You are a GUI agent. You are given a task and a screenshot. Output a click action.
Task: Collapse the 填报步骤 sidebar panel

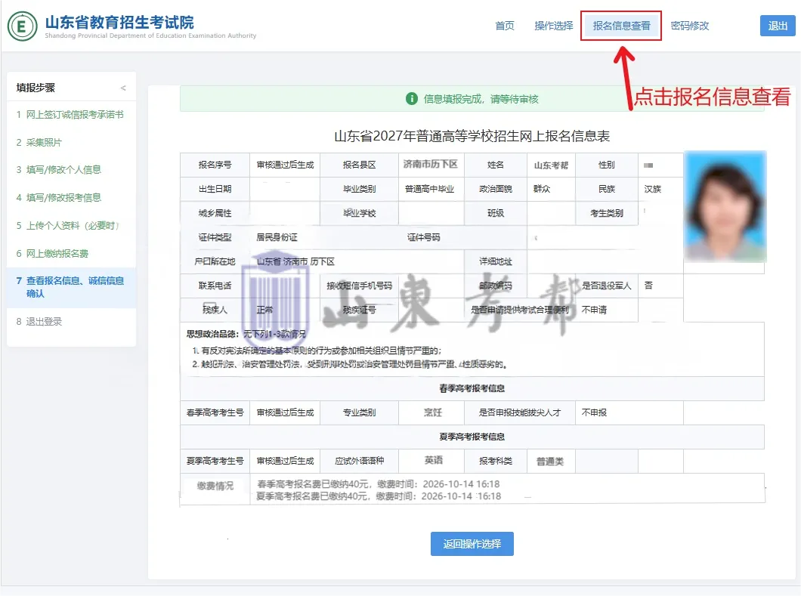tap(123, 88)
